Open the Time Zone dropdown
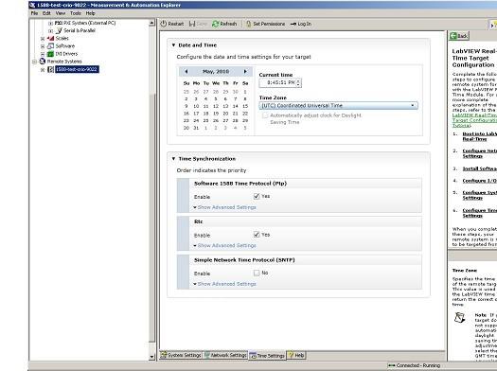Viewport: 497px width, 371px height. (x=338, y=105)
